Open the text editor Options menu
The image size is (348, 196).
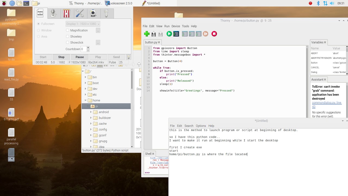pyautogui.click(x=201, y=126)
